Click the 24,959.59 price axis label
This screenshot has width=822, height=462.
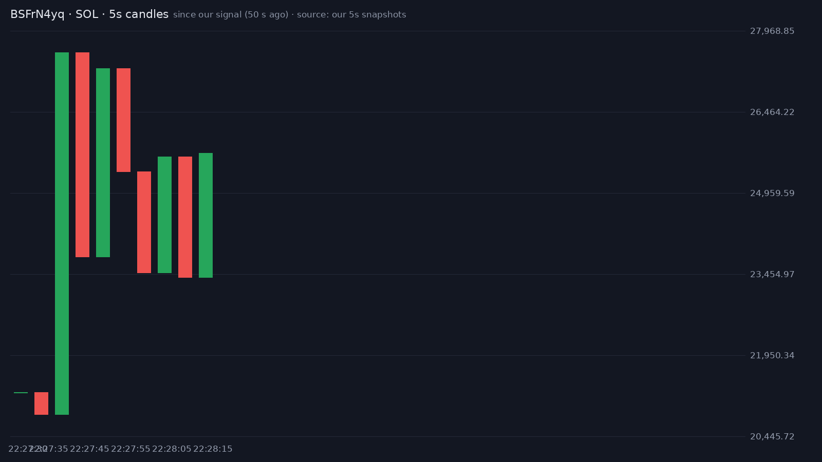click(x=772, y=194)
